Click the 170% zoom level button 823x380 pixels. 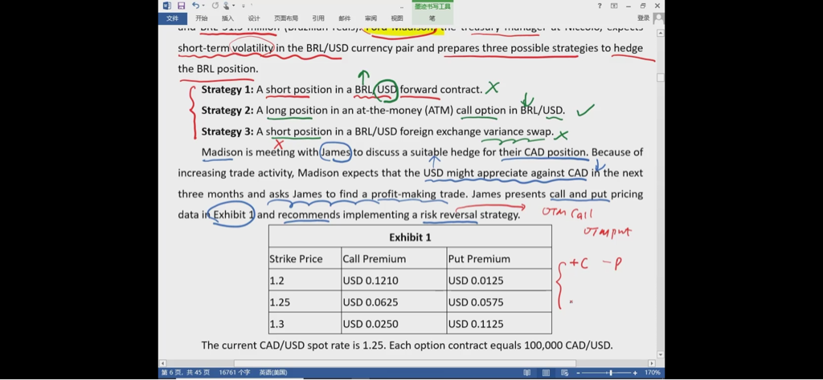point(652,373)
